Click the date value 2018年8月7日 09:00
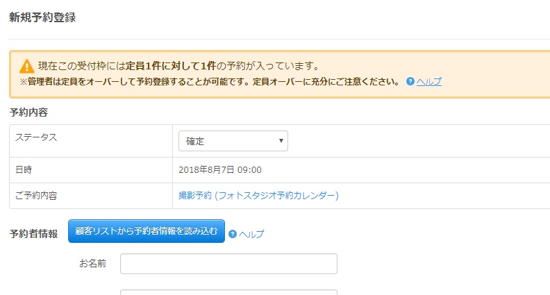Viewport: 550px width, 295px height. (x=220, y=169)
